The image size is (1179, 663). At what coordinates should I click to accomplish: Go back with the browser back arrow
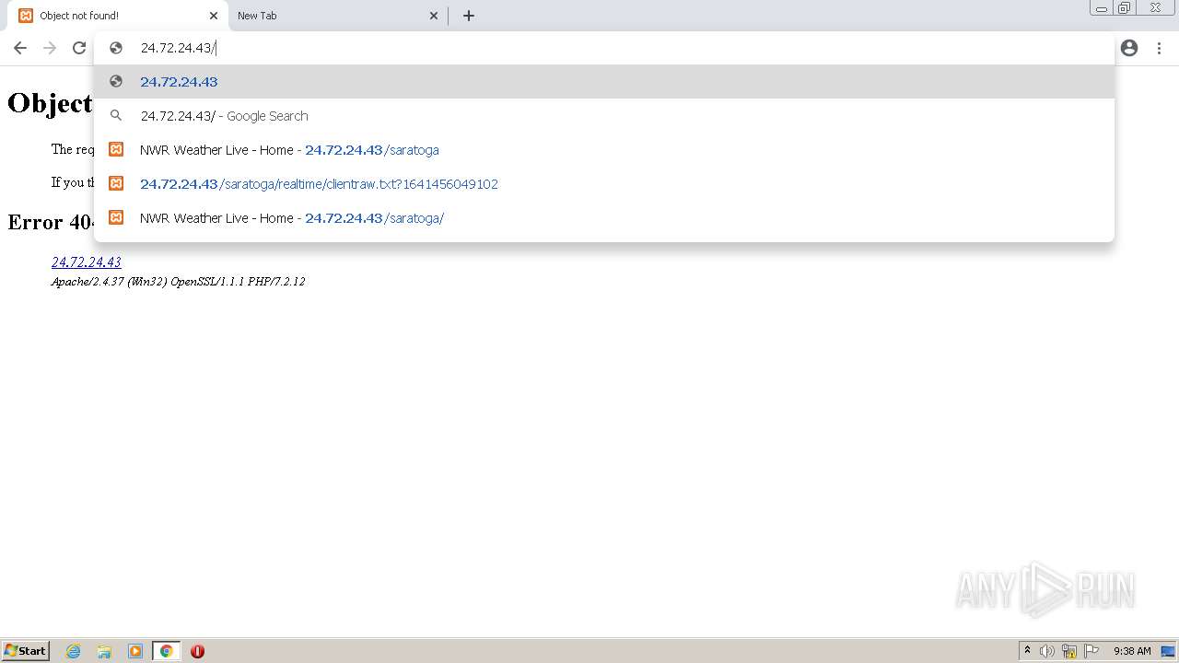(20, 48)
